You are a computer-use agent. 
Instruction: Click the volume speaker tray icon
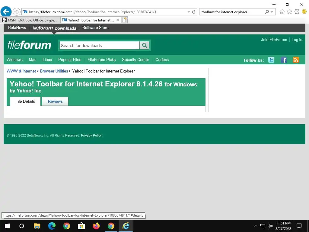coord(270,226)
